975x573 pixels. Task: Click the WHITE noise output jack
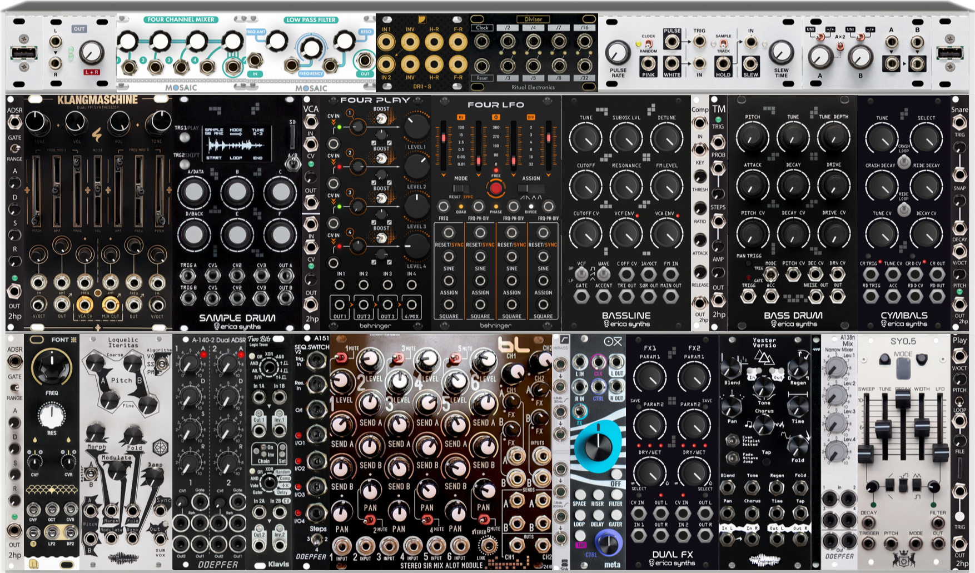click(x=672, y=63)
